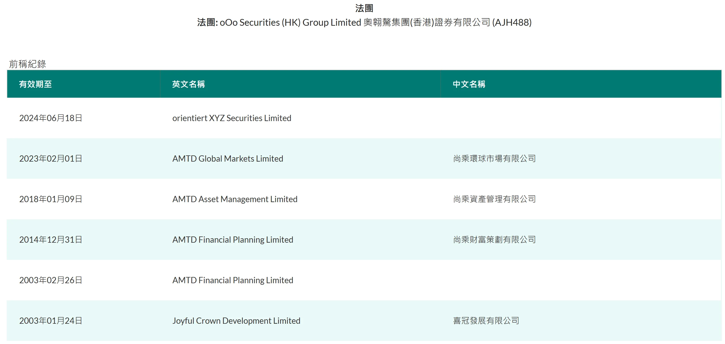Image resolution: width=725 pixels, height=344 pixels.
Task: Select the date 2003年01月24日
Action: click(x=51, y=321)
